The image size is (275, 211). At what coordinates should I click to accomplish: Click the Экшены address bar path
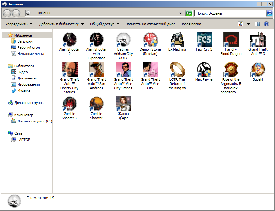click(x=43, y=13)
